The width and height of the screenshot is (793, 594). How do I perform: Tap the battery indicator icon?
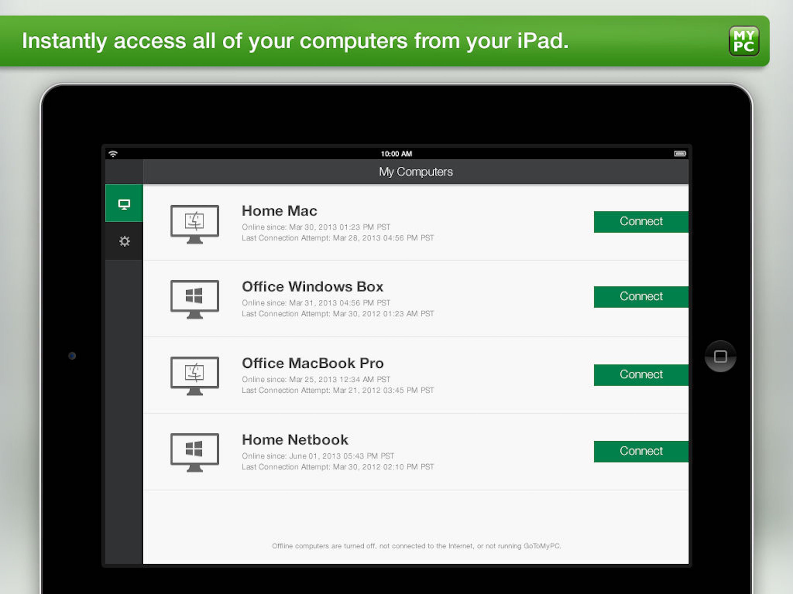[680, 154]
